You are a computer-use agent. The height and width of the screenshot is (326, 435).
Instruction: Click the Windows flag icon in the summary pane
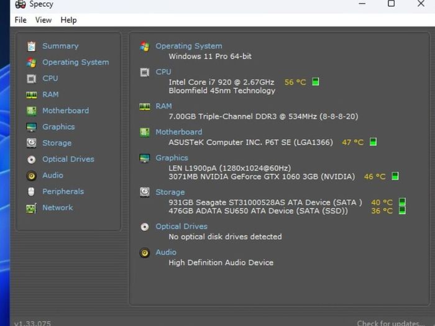tap(145, 47)
